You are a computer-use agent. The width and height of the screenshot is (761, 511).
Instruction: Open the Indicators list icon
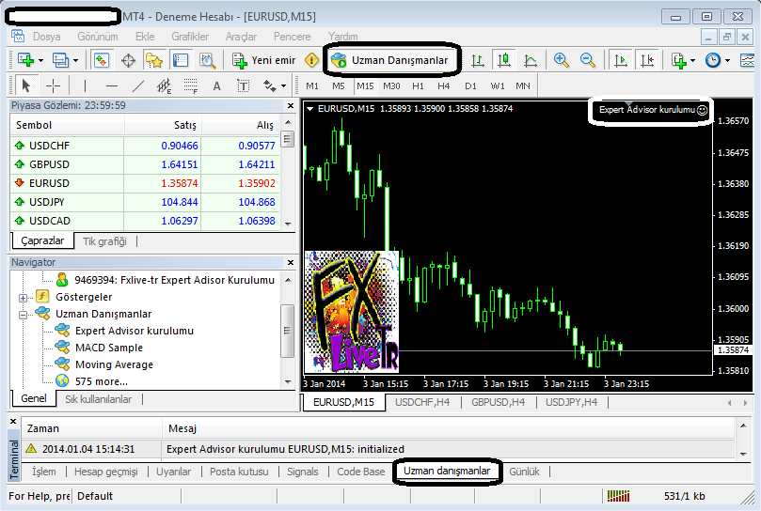[x=678, y=61]
